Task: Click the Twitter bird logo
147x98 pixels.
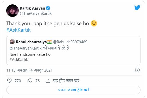Action: click(137, 8)
